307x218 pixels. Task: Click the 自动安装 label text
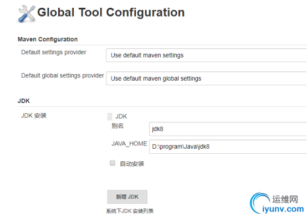[x=132, y=164]
